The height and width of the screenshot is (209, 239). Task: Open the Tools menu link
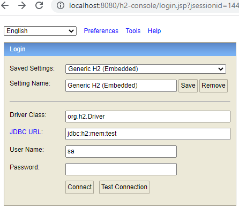pos(133,31)
